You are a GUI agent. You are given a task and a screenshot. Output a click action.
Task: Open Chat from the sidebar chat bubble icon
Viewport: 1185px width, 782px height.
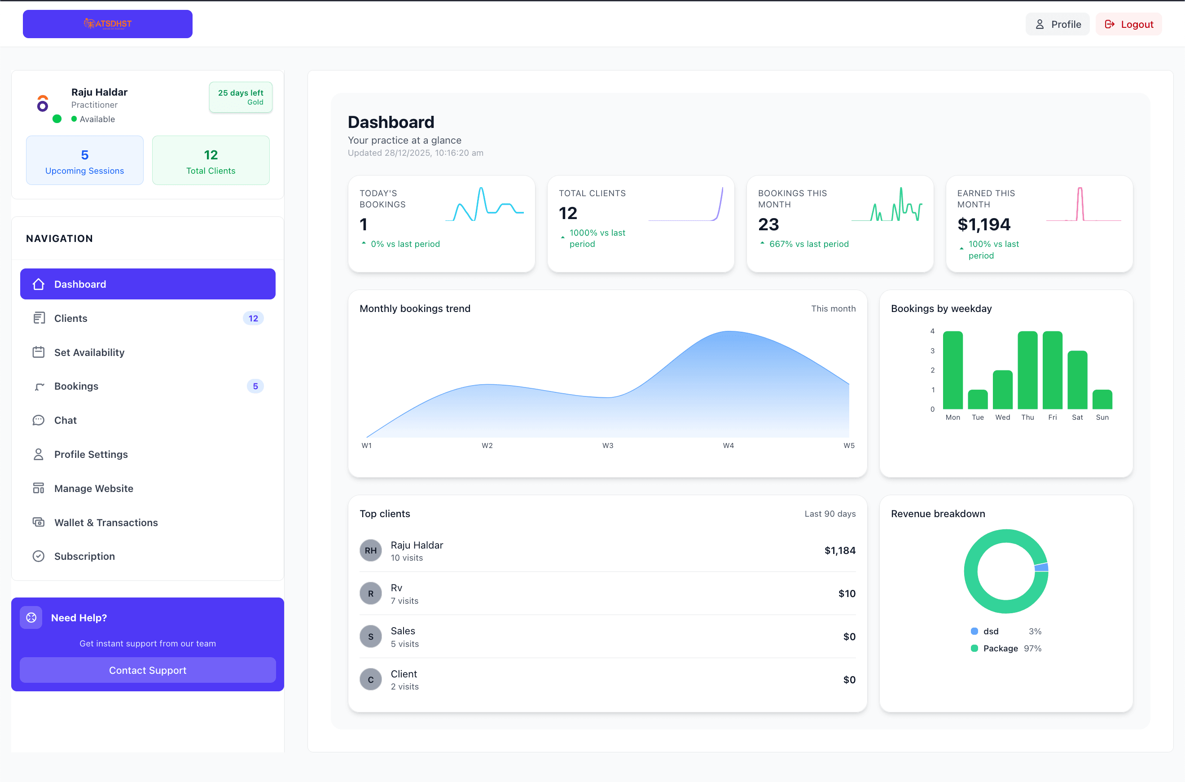pos(39,420)
